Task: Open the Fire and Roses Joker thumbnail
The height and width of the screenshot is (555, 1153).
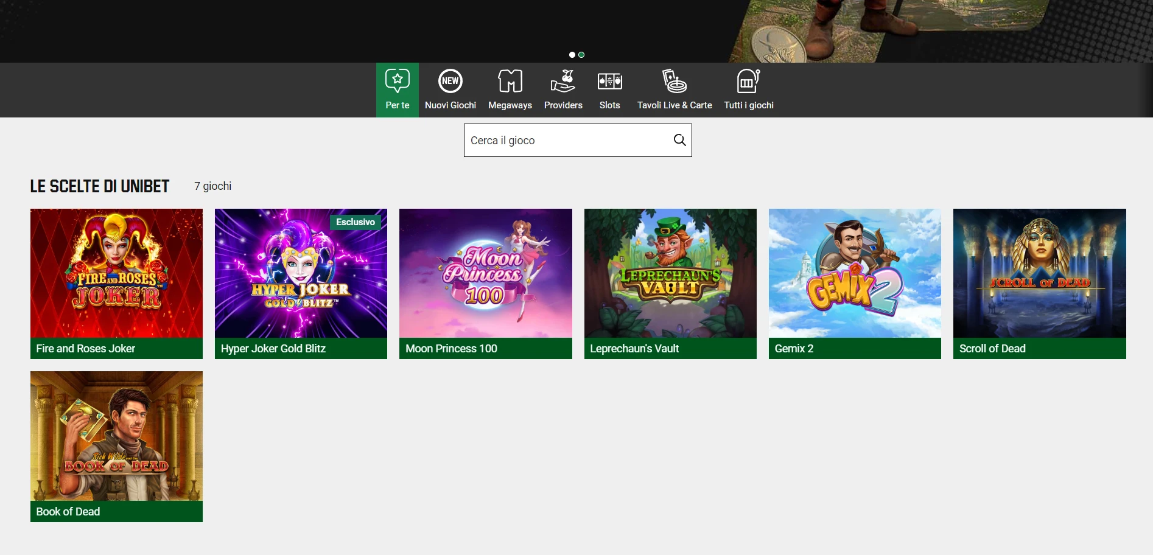Action: click(116, 273)
